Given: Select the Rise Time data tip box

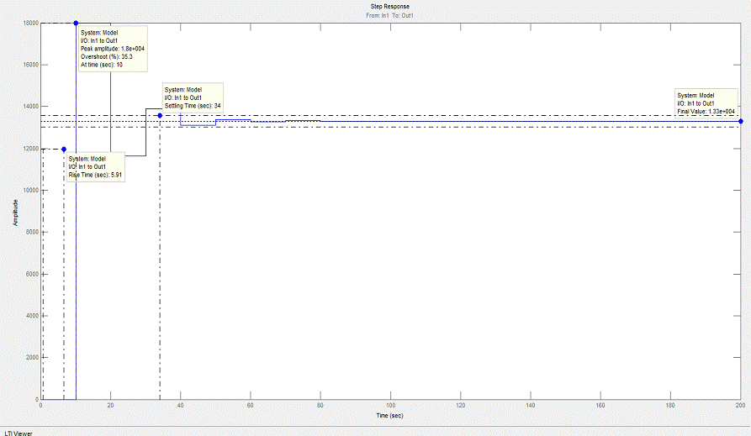Looking at the screenshot, I should 95,166.
